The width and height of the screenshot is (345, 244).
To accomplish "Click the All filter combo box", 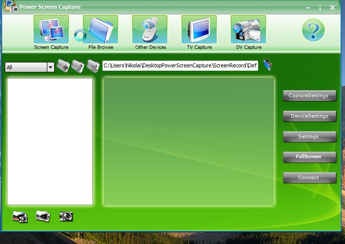I will 30,67.
